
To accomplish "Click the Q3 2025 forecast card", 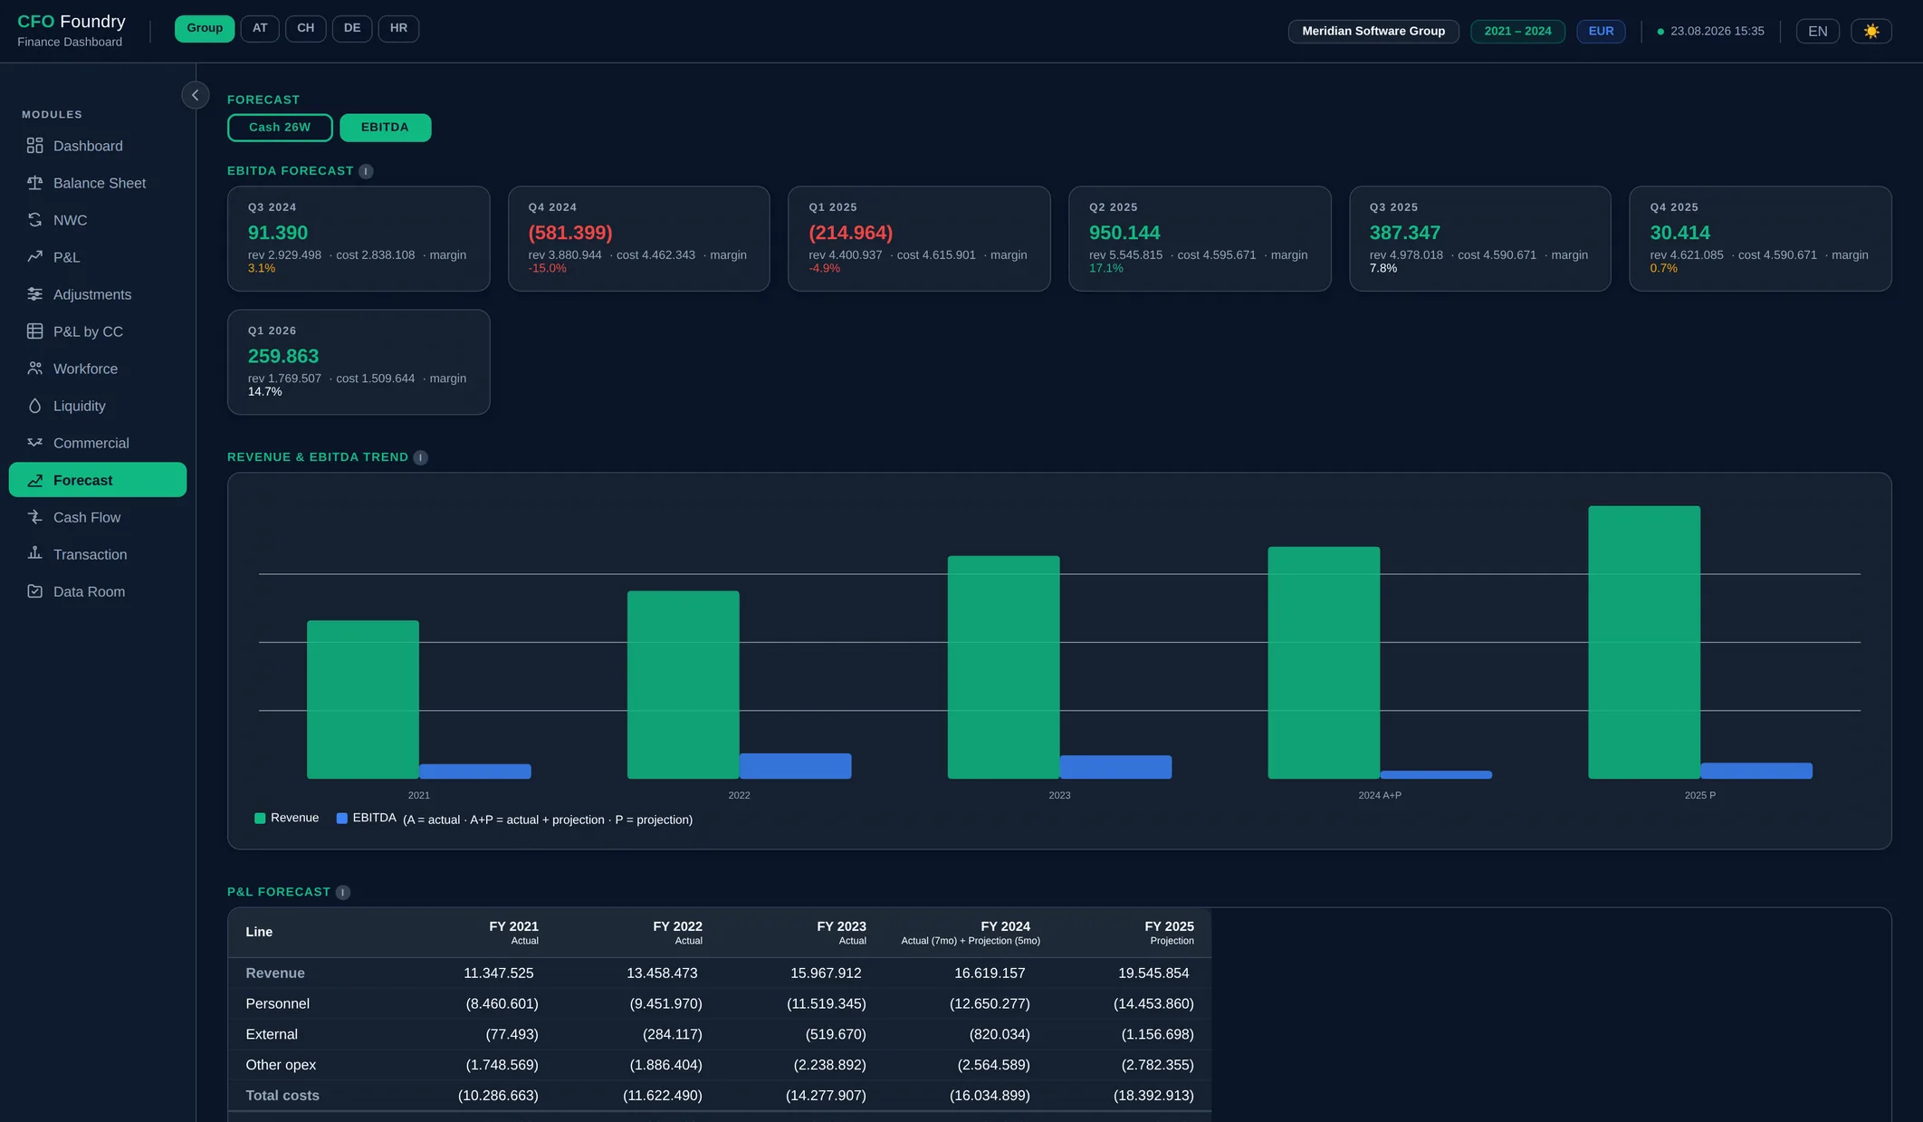I will coord(1480,239).
